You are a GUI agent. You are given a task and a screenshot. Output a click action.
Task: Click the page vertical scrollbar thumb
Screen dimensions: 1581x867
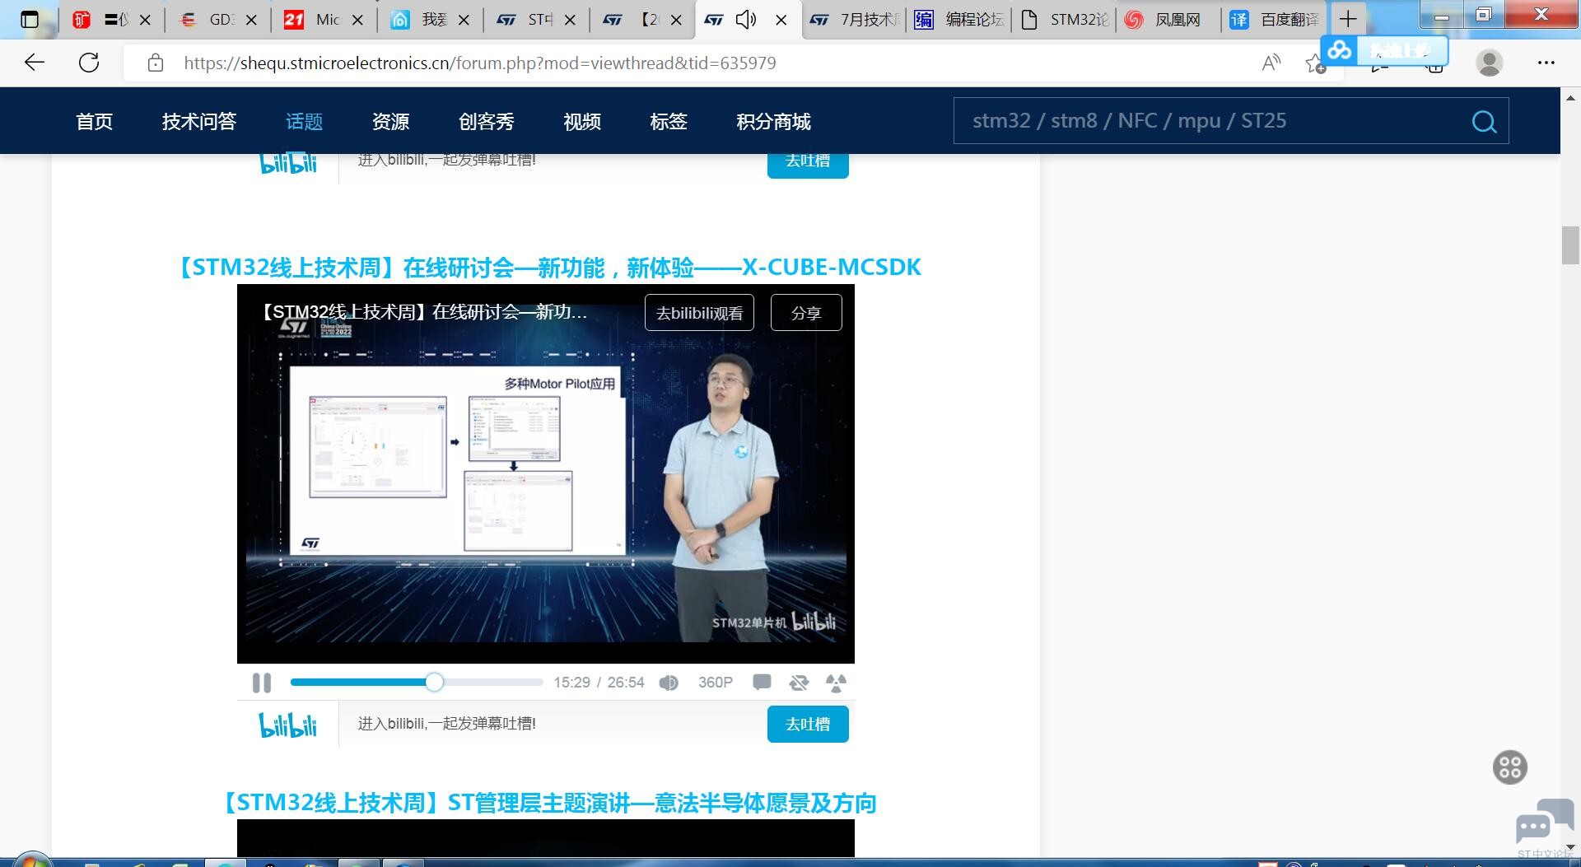pos(1570,245)
